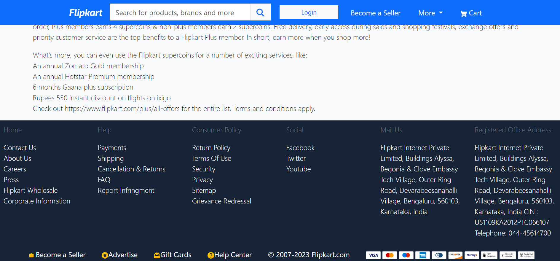560x261 pixels.
Task: Click the Flipkart logo in header
Action: coord(86,13)
